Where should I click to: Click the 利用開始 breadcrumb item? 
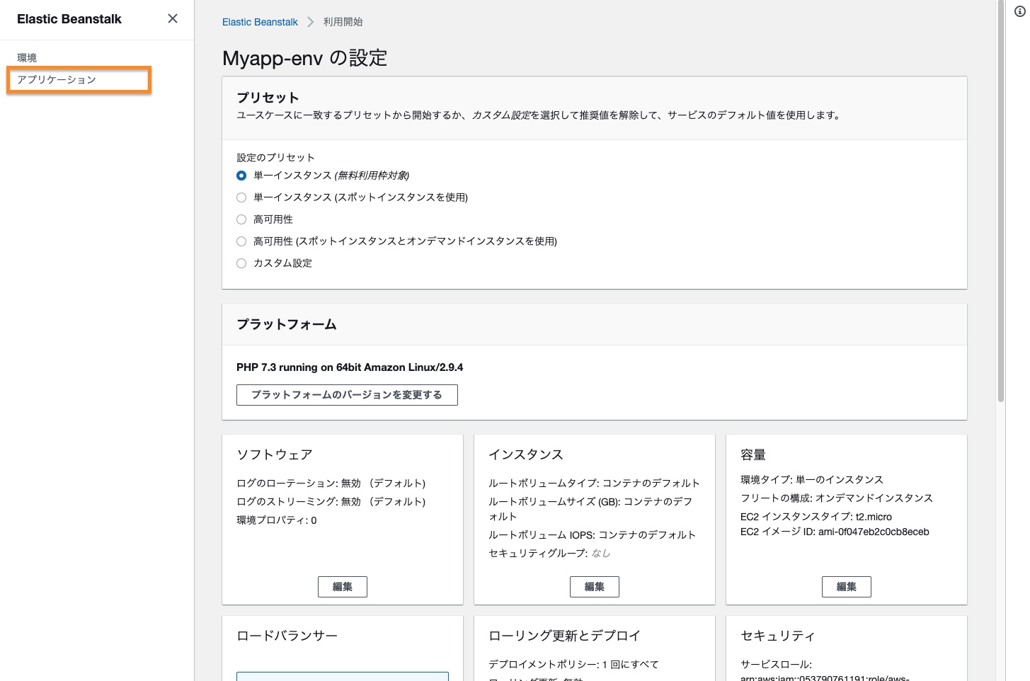coord(343,22)
